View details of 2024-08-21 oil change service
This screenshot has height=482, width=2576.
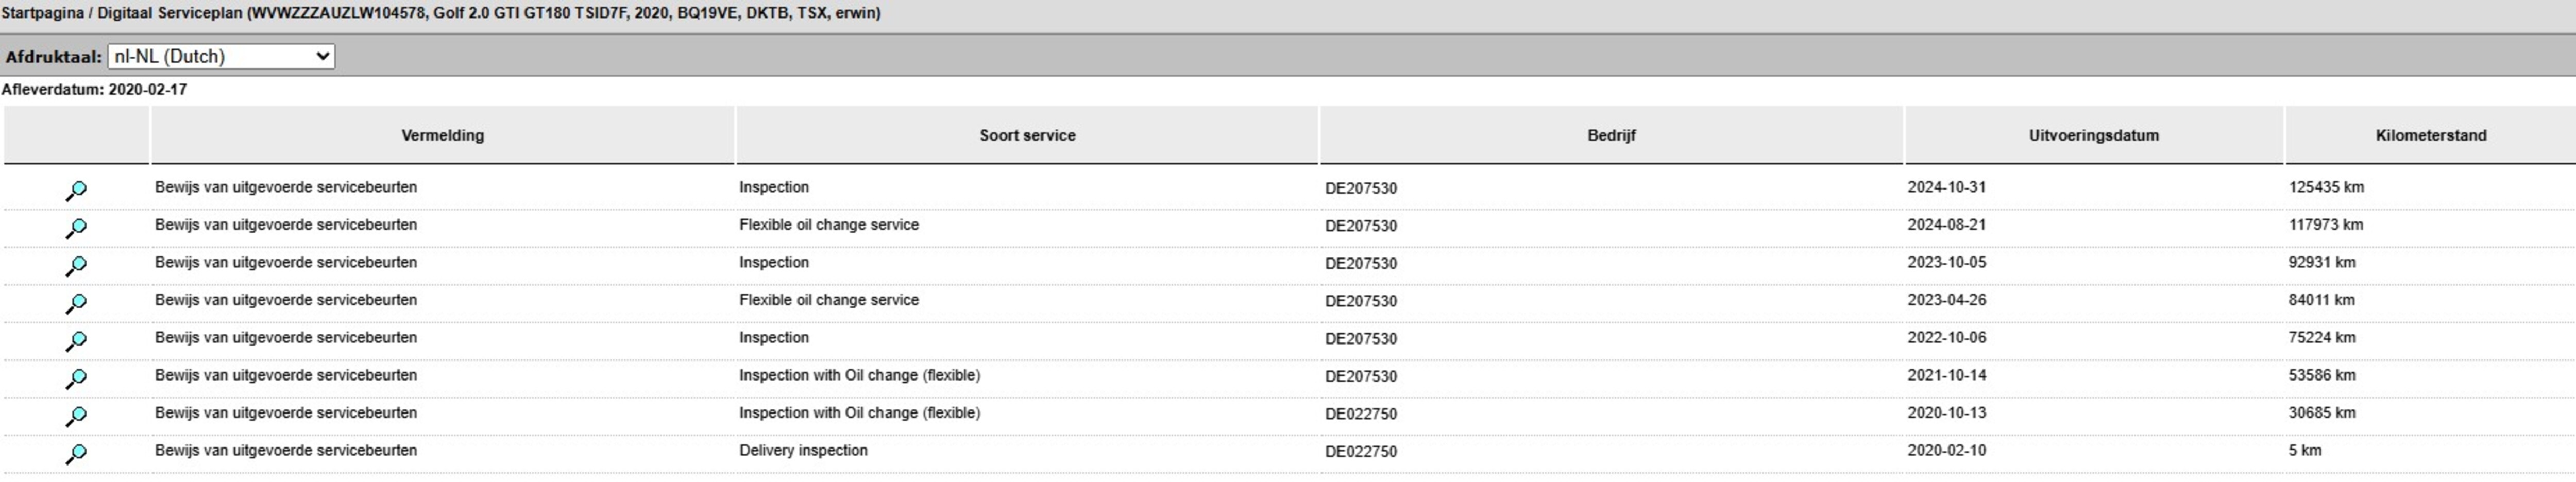point(76,228)
